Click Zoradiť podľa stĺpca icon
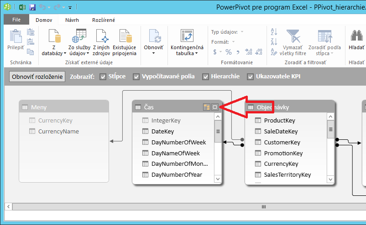The image size is (366, 225). click(x=324, y=36)
